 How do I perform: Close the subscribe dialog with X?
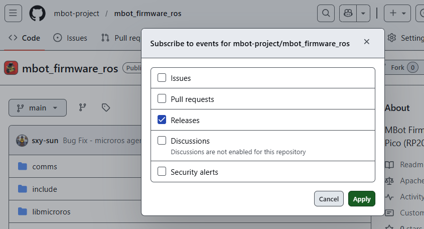367,42
